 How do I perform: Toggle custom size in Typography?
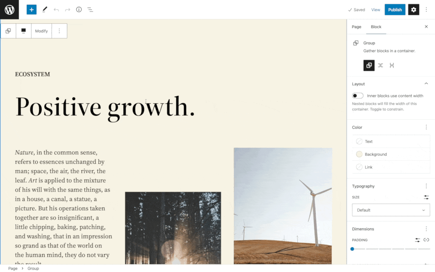[x=426, y=197]
